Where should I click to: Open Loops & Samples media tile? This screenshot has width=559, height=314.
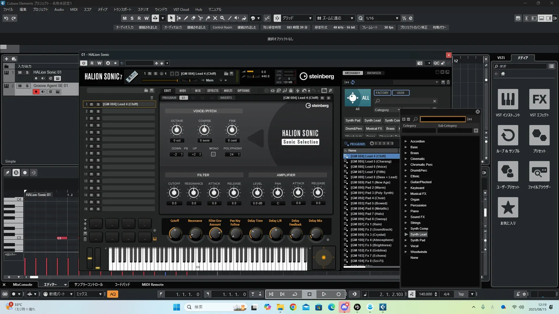(x=508, y=135)
